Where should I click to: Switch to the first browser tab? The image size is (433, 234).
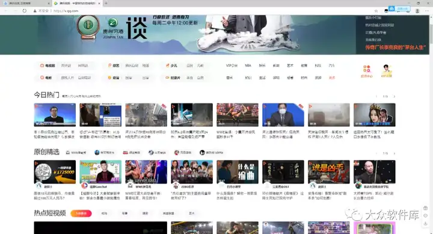point(26,4)
